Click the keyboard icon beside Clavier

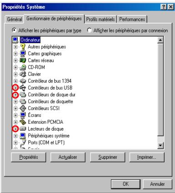coord(23,74)
